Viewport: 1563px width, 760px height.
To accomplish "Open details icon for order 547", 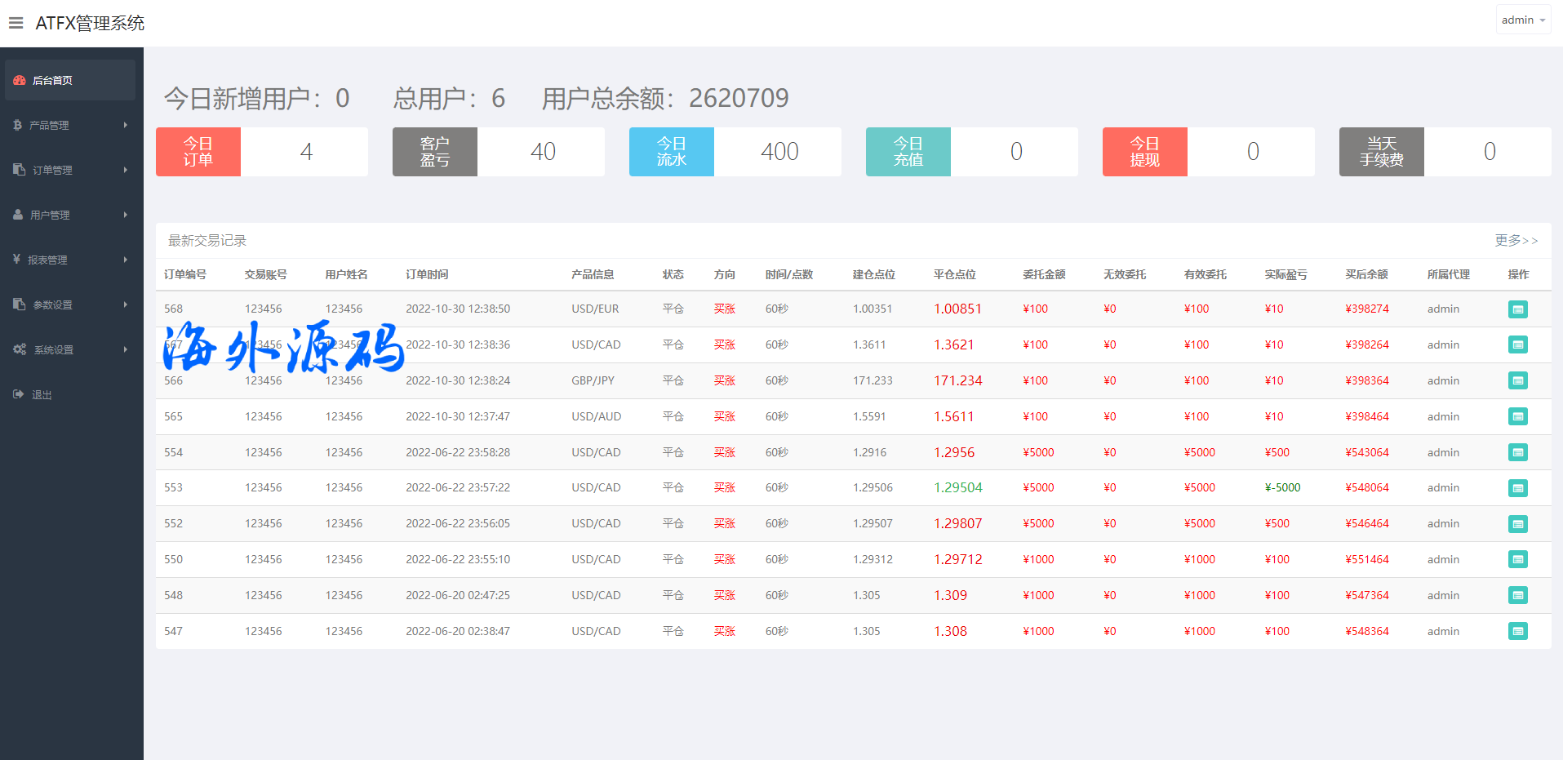I will (x=1517, y=631).
